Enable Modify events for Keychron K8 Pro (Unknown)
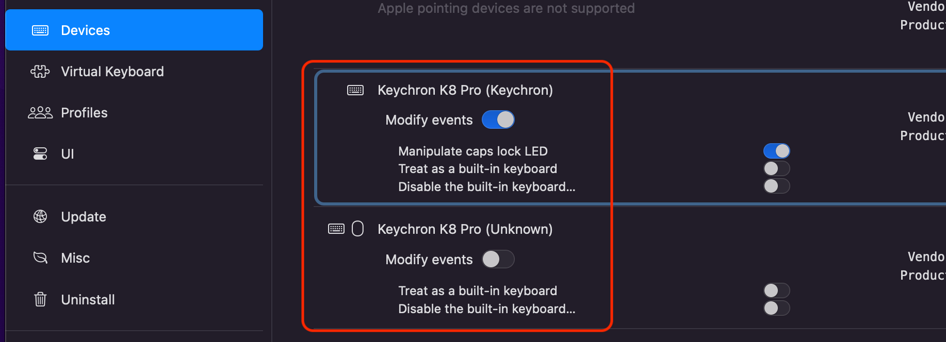The image size is (946, 342). coord(498,259)
